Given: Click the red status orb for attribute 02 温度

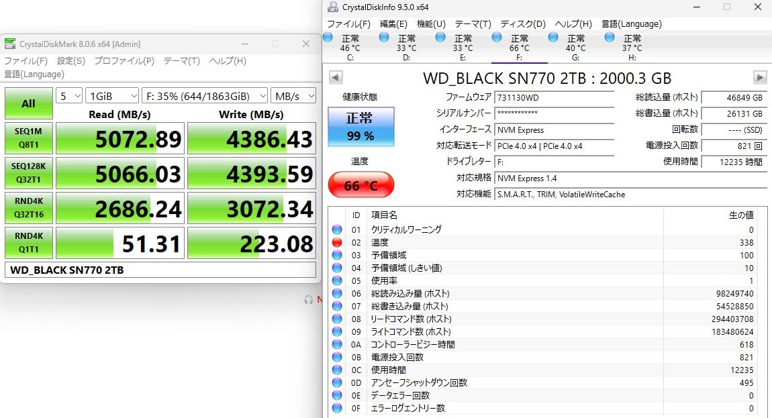Looking at the screenshot, I should click(337, 242).
